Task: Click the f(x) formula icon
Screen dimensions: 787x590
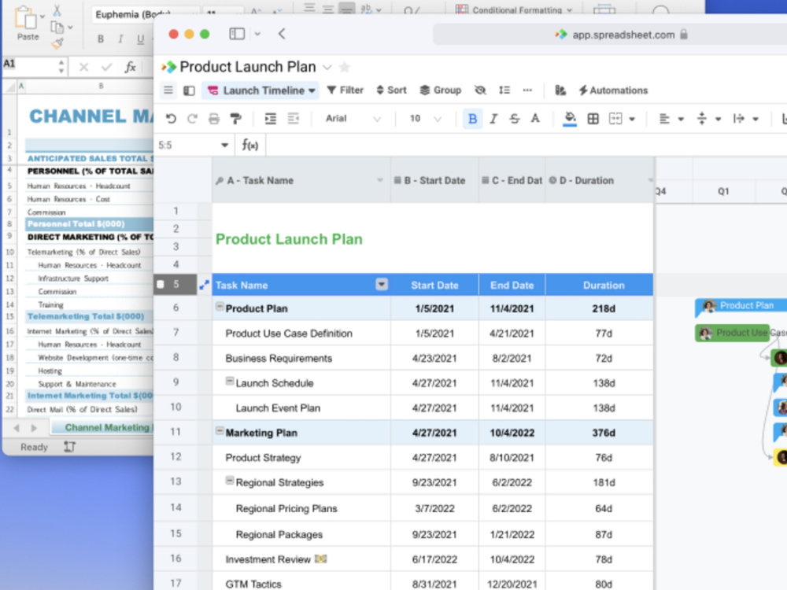Action: point(250,145)
